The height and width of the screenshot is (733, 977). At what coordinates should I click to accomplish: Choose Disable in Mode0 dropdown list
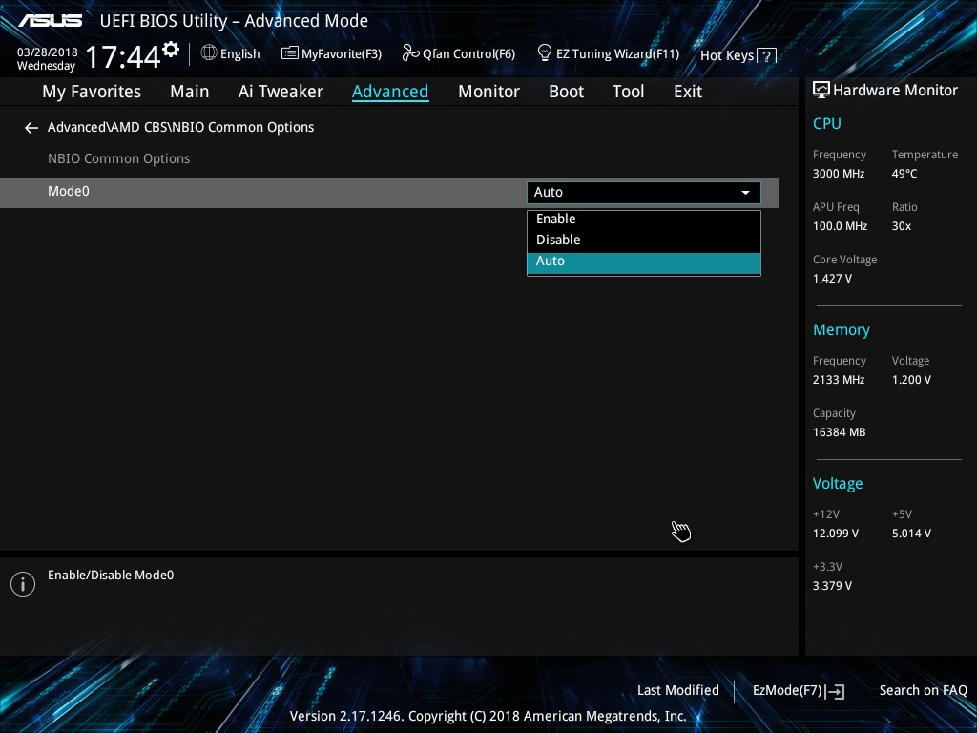644,240
